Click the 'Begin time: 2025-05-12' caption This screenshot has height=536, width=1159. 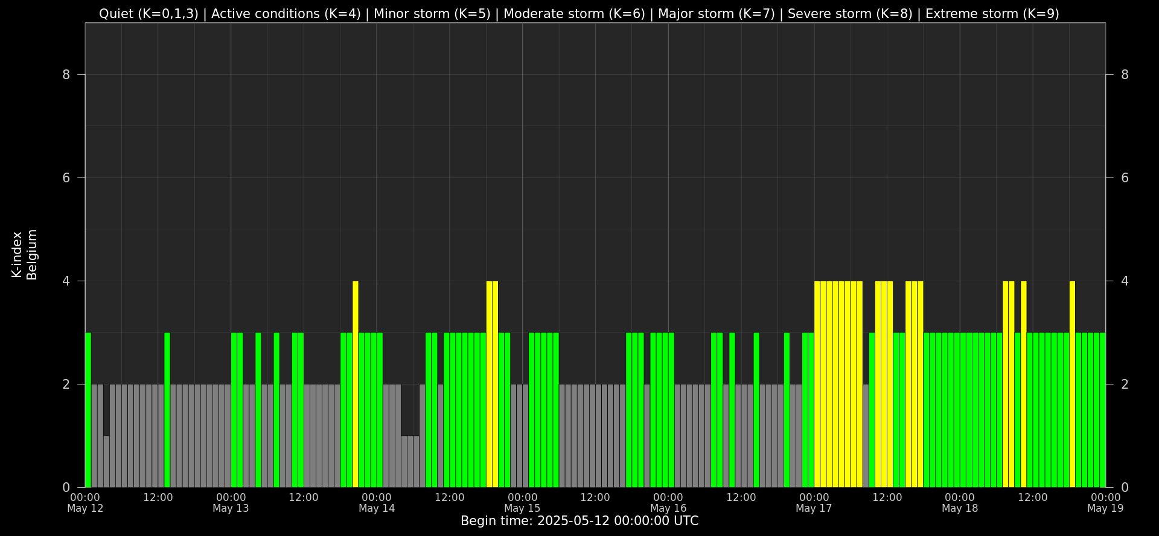click(x=579, y=521)
